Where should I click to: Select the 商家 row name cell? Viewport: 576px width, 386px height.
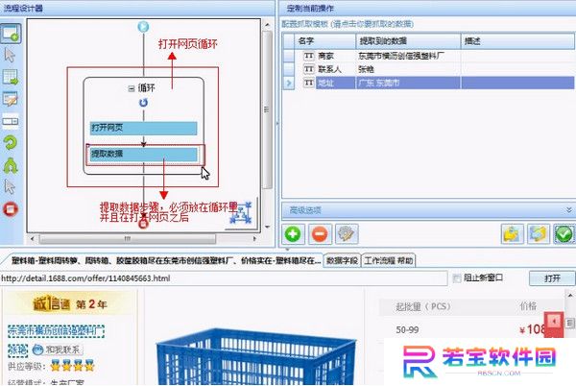click(x=336, y=56)
